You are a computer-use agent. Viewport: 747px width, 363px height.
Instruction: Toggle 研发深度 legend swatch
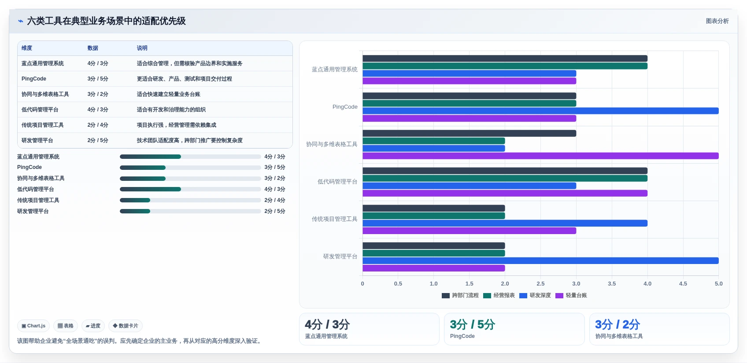point(523,296)
